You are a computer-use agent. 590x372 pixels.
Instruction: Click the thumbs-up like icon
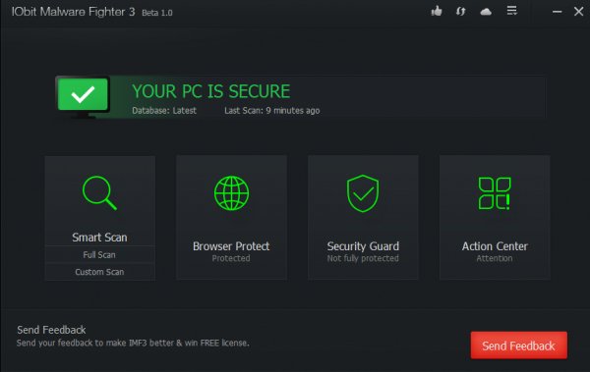click(437, 11)
